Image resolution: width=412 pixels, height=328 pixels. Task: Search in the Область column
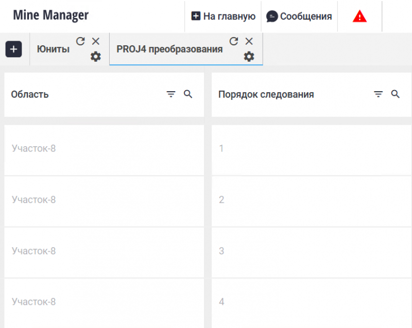point(188,94)
